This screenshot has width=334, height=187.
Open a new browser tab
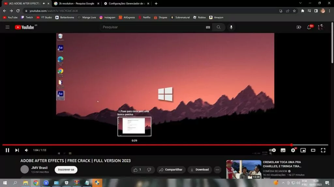(x=156, y=3)
